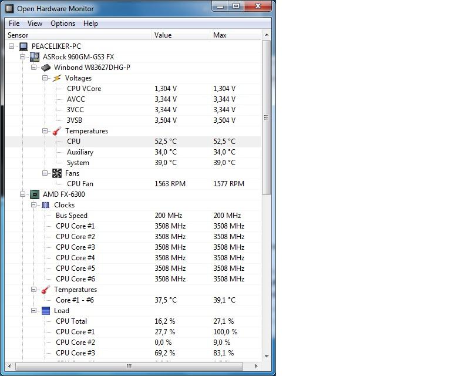Select the AVCC voltage row

pos(133,99)
